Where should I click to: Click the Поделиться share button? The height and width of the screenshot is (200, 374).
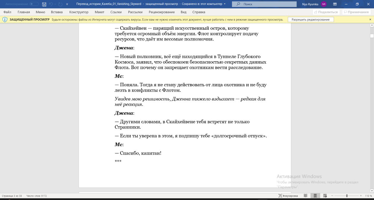coord(326,12)
